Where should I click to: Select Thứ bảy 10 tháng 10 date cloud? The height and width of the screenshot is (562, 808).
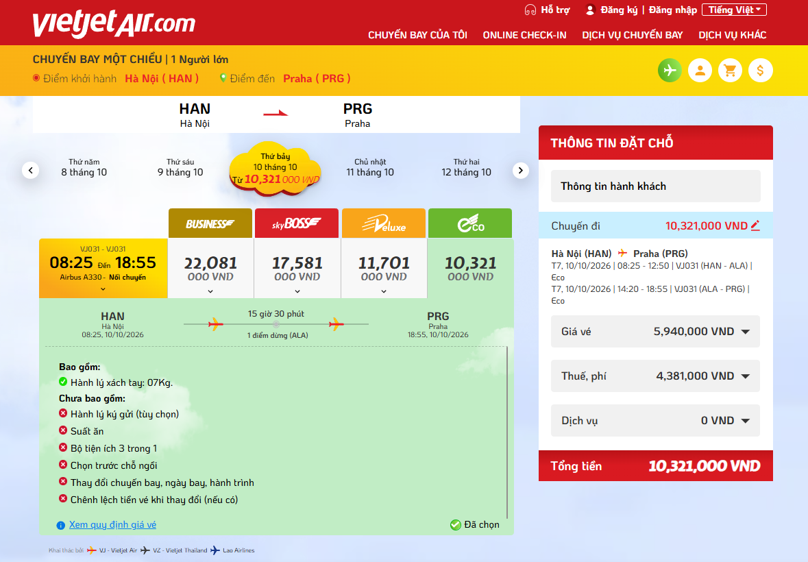276,169
